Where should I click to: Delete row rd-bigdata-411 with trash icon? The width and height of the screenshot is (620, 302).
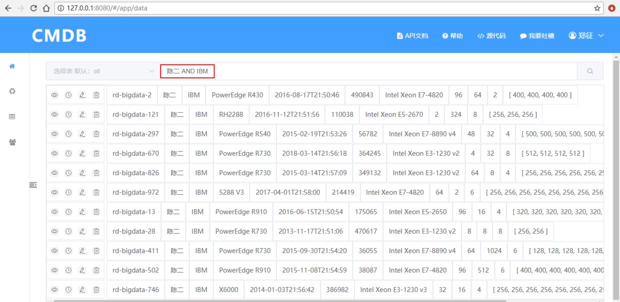(96, 251)
